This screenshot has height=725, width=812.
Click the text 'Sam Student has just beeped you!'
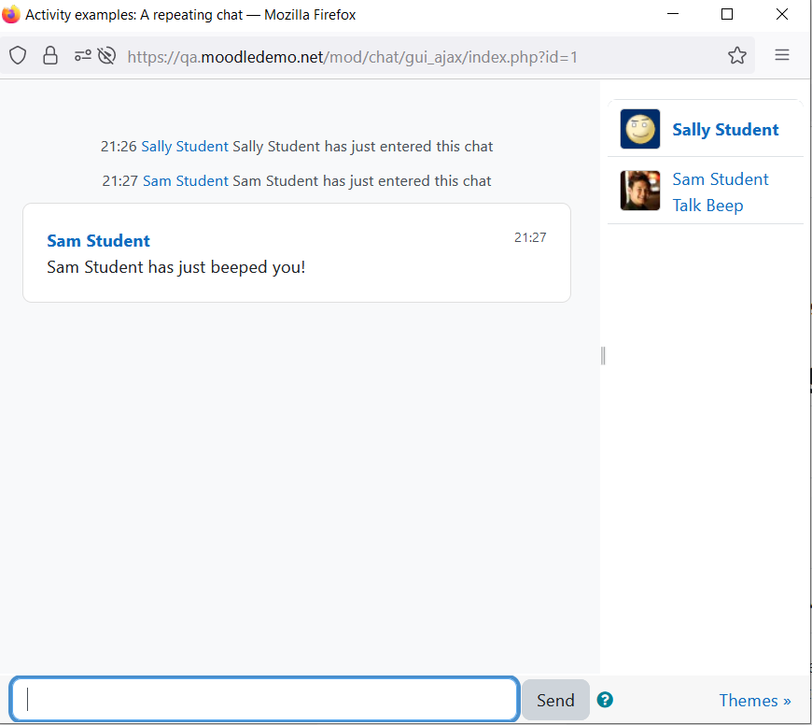176,267
